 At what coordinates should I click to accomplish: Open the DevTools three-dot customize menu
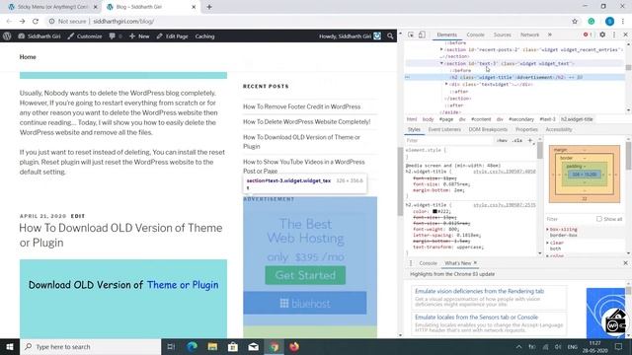(614, 35)
